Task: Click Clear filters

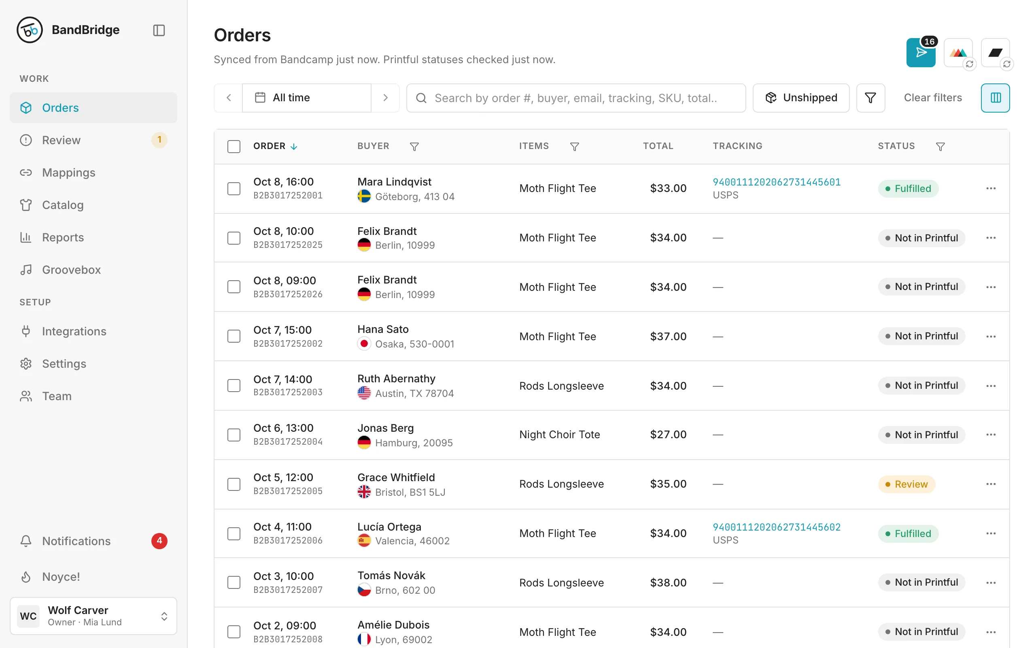Action: pyautogui.click(x=933, y=98)
